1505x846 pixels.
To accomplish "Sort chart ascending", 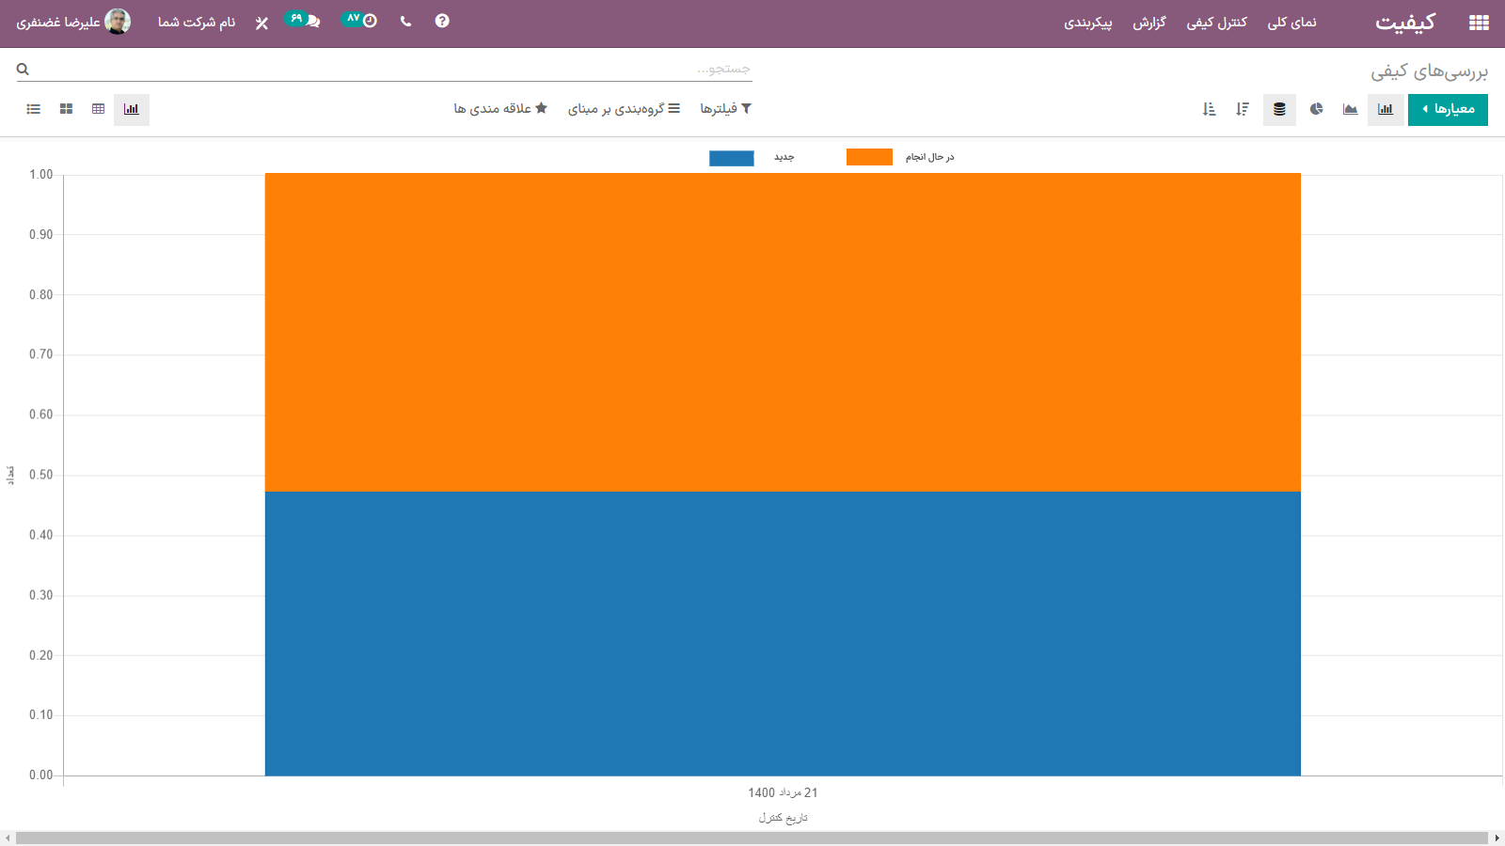I will pyautogui.click(x=1210, y=109).
